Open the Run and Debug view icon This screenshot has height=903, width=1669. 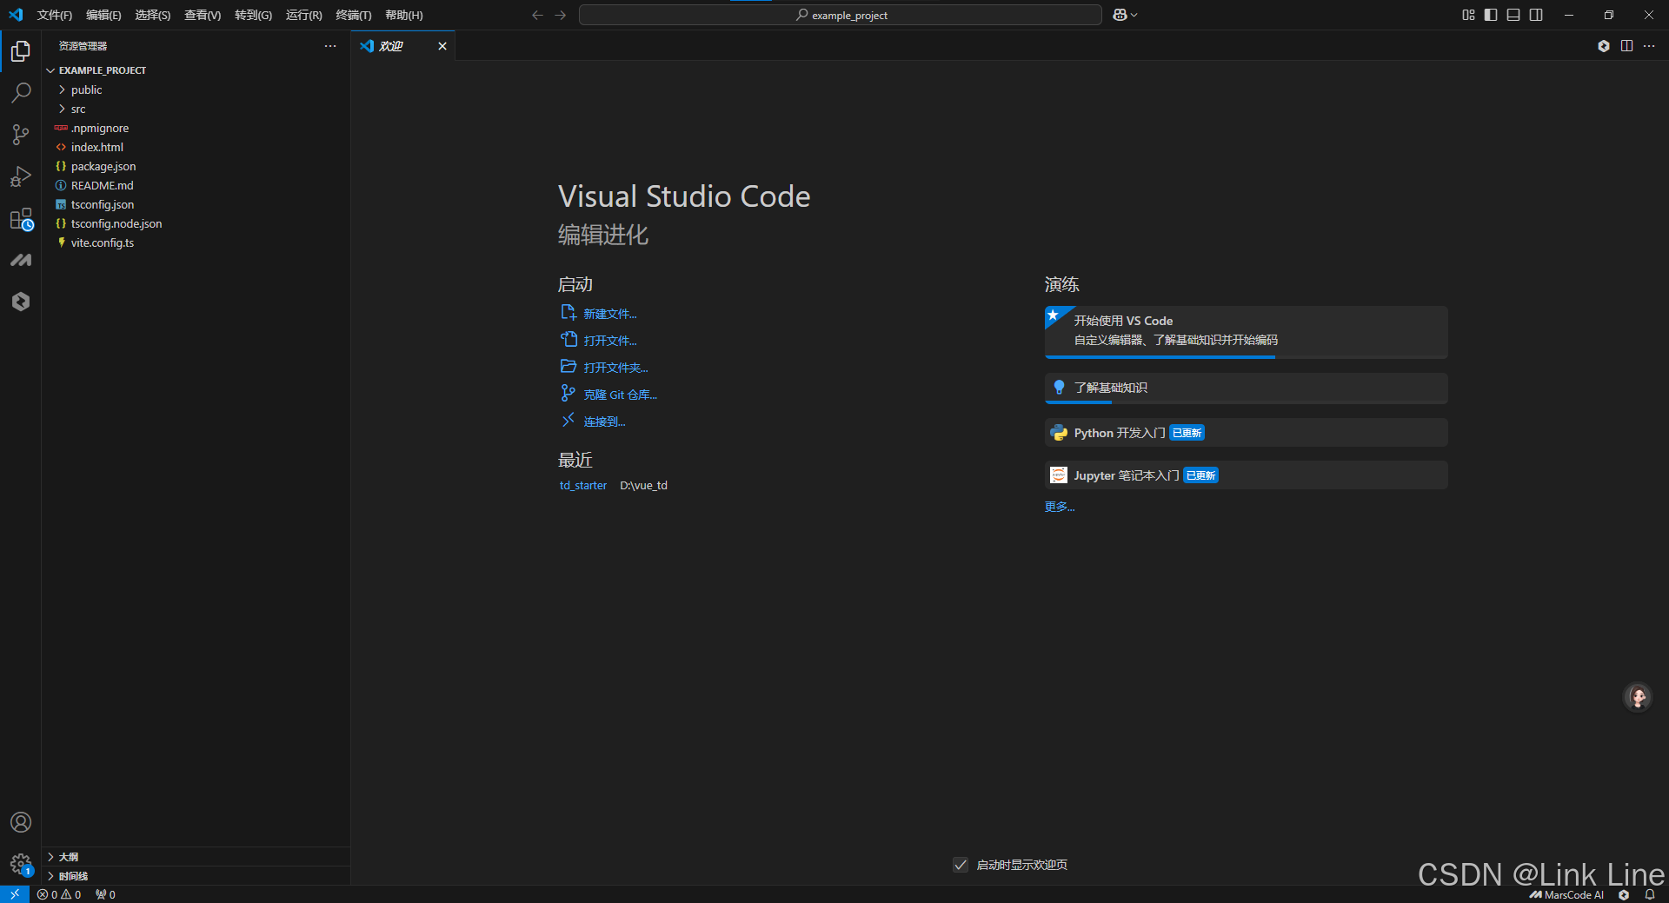(21, 176)
